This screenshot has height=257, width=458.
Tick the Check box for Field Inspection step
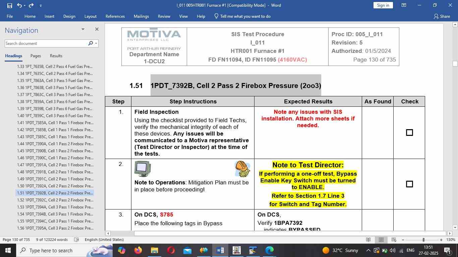(x=409, y=133)
